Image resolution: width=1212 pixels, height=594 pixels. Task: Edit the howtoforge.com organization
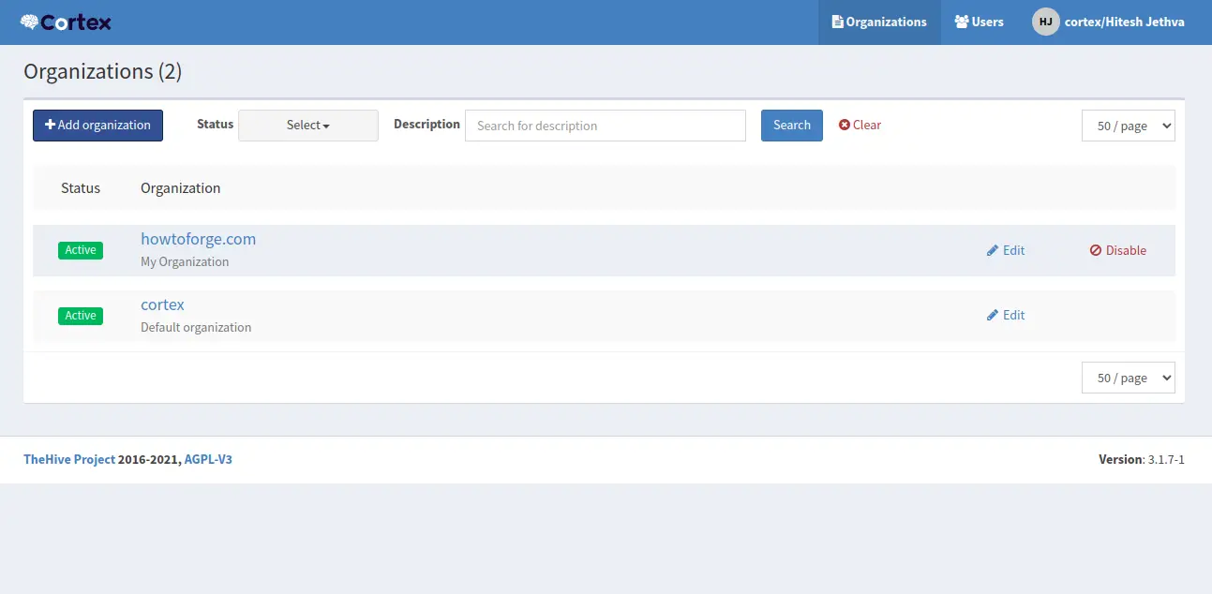tap(1006, 250)
